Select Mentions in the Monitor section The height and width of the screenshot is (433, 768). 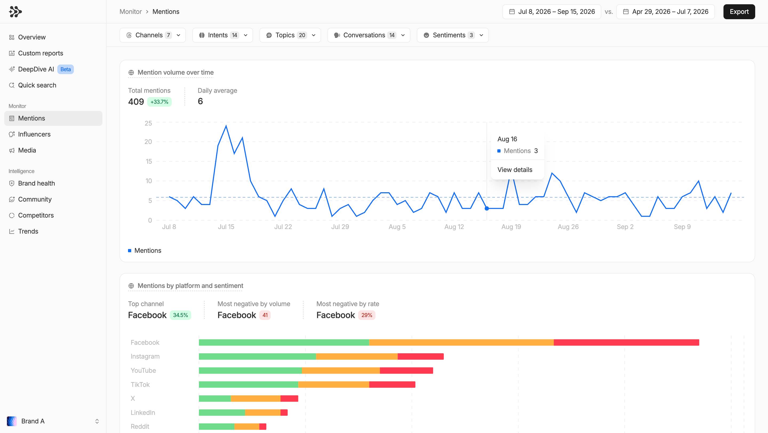pyautogui.click(x=53, y=118)
